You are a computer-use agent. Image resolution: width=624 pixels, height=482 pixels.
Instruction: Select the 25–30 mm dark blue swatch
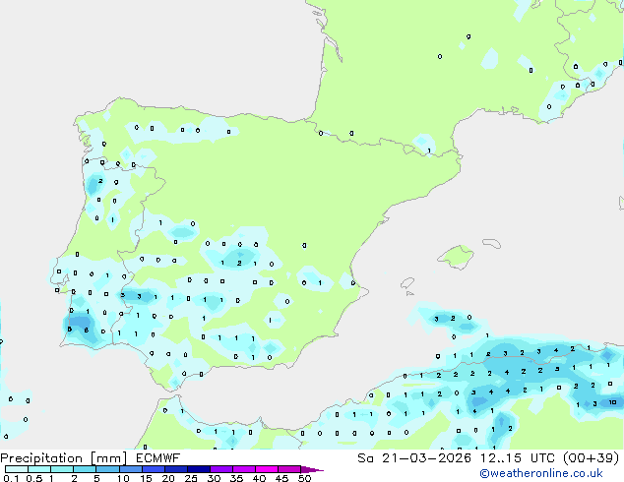coord(199,469)
